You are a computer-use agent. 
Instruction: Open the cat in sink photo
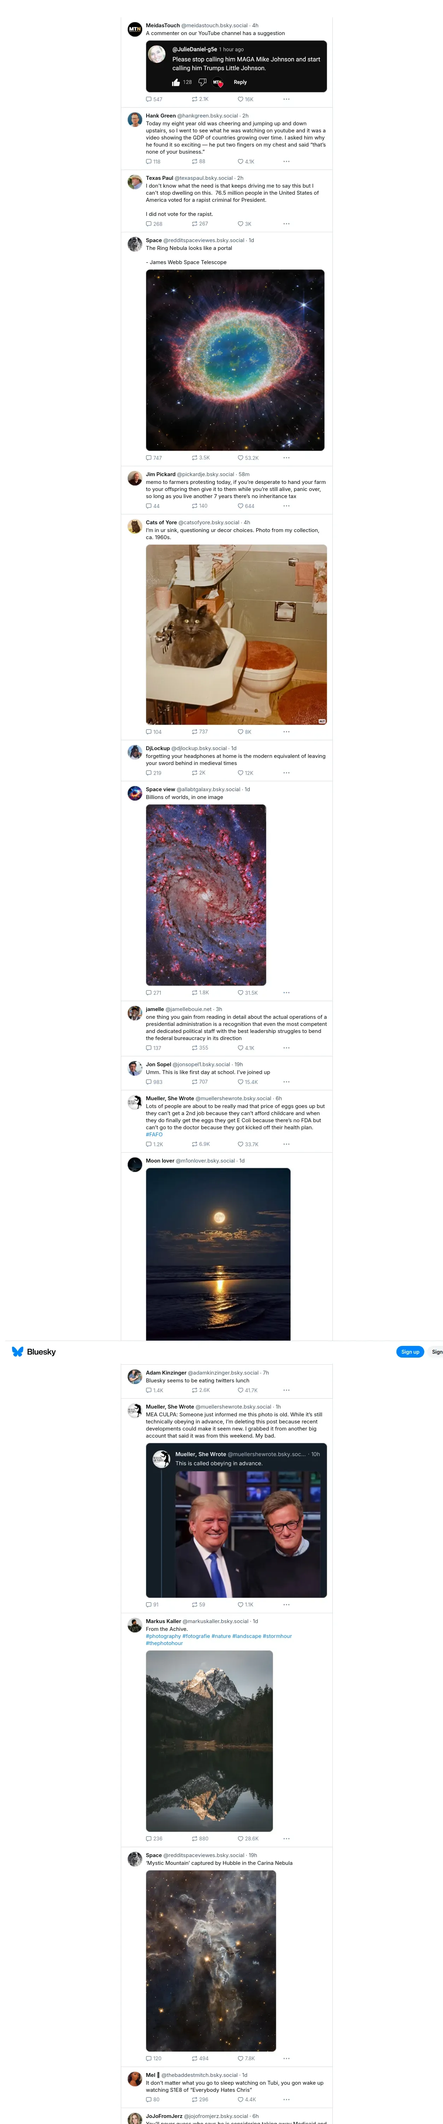[x=236, y=634]
